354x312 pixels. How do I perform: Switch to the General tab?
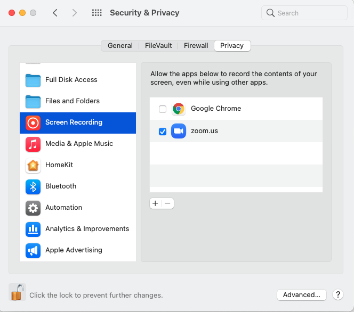(x=120, y=46)
